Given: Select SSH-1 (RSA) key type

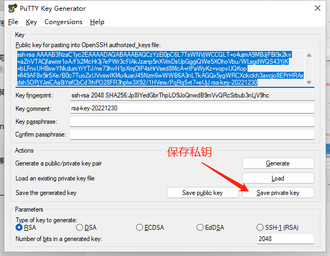Looking at the screenshot, I should pyautogui.click(x=260, y=228).
